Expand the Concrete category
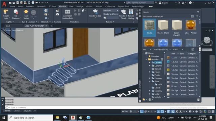The image size is (216, 121). point(150,66)
